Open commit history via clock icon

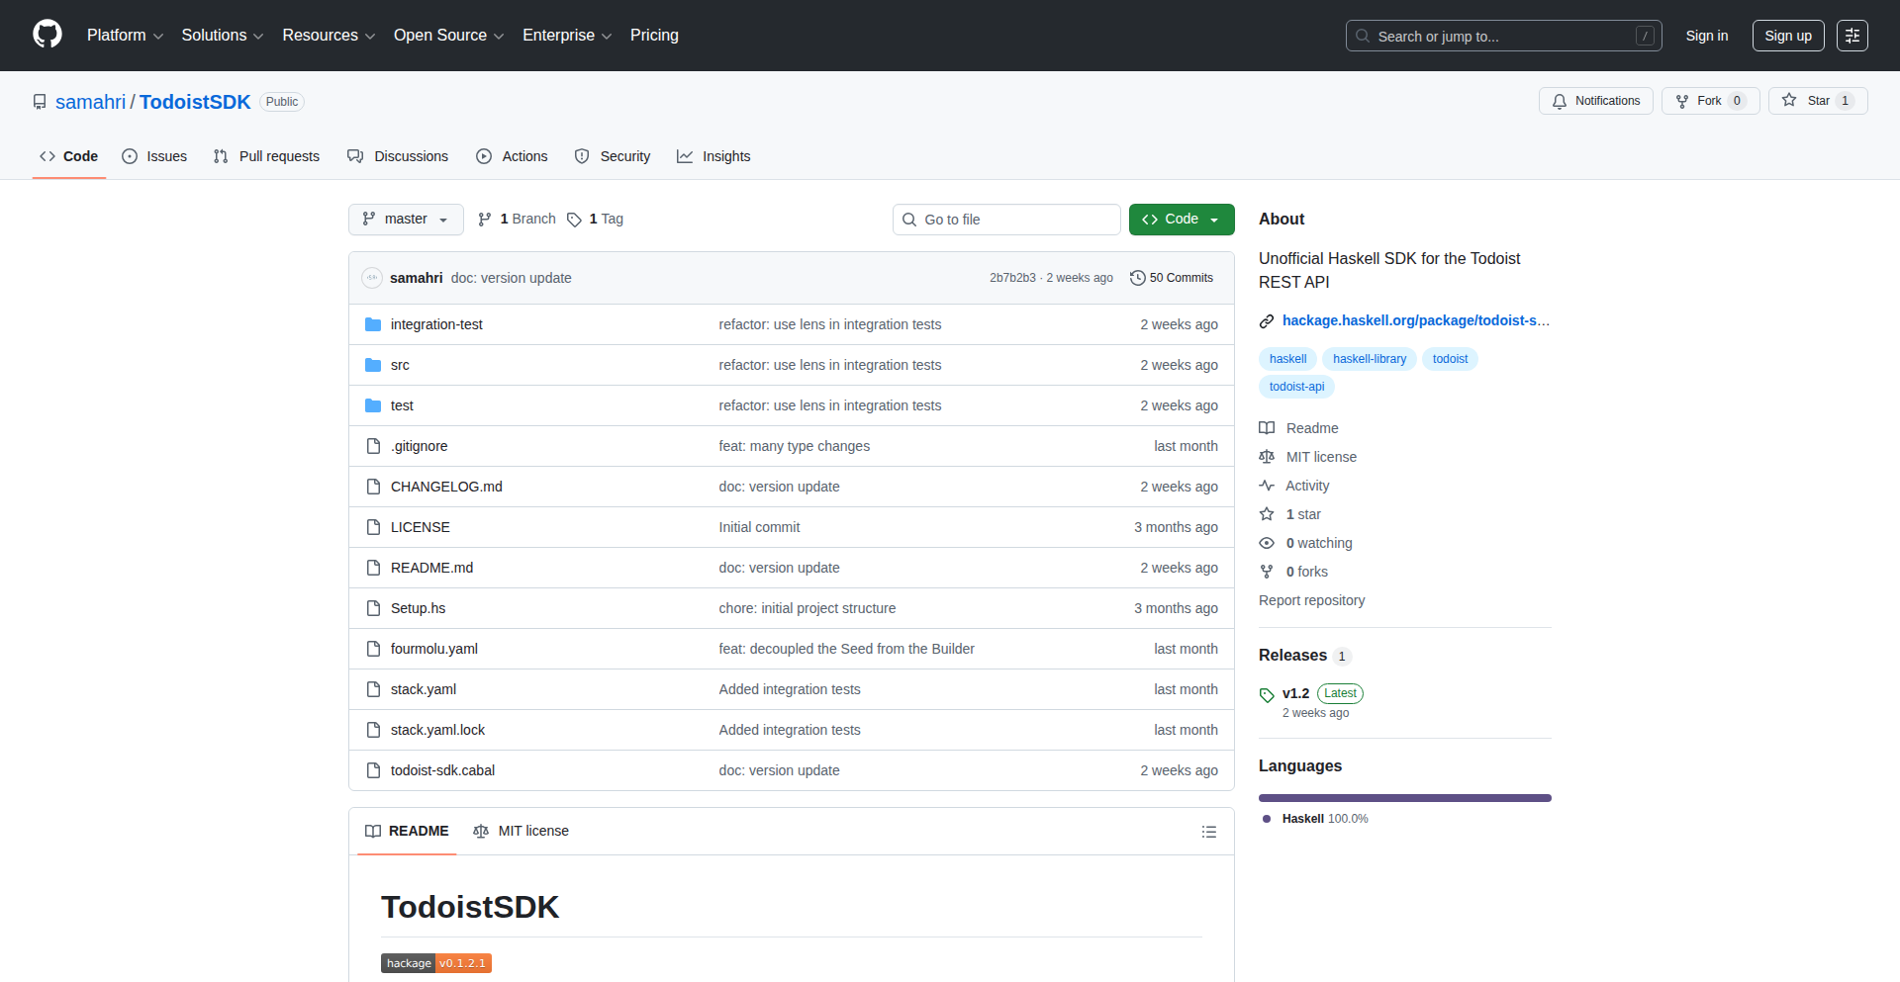[x=1137, y=278]
